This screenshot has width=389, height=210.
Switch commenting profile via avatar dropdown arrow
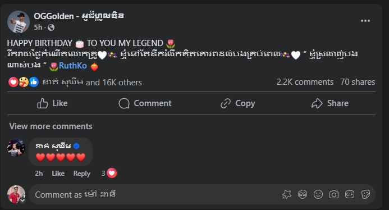pyautogui.click(x=22, y=200)
